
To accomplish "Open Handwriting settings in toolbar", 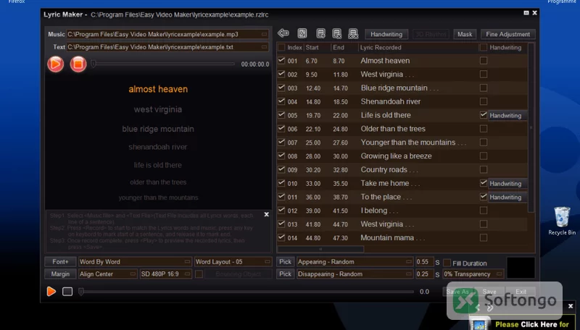I will [386, 34].
